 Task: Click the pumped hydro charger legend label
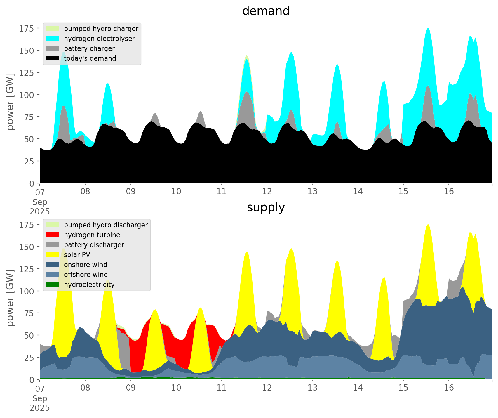[101, 29]
